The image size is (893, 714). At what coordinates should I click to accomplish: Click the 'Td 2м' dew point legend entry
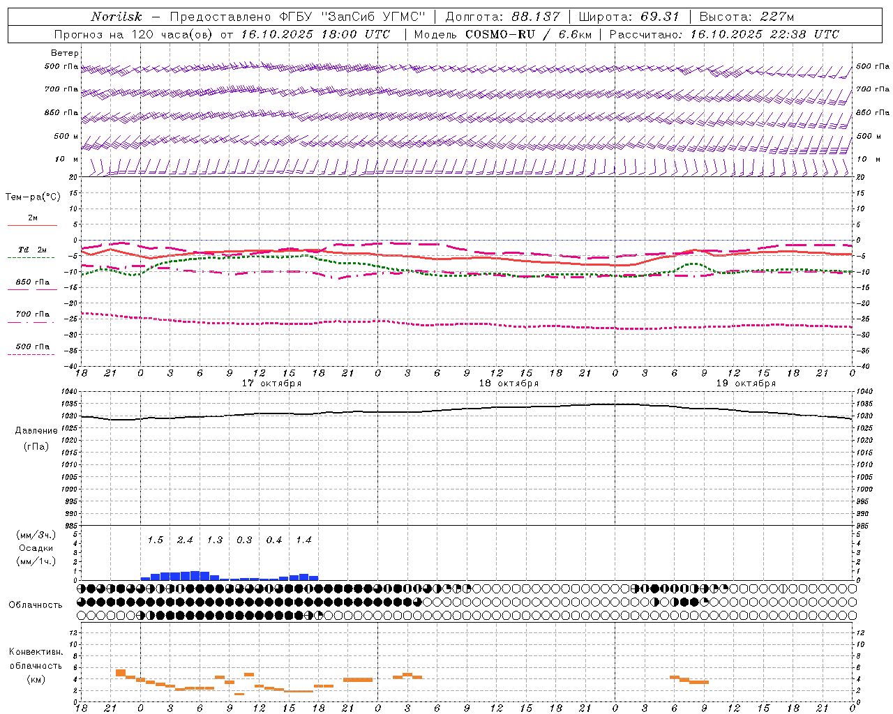click(33, 250)
